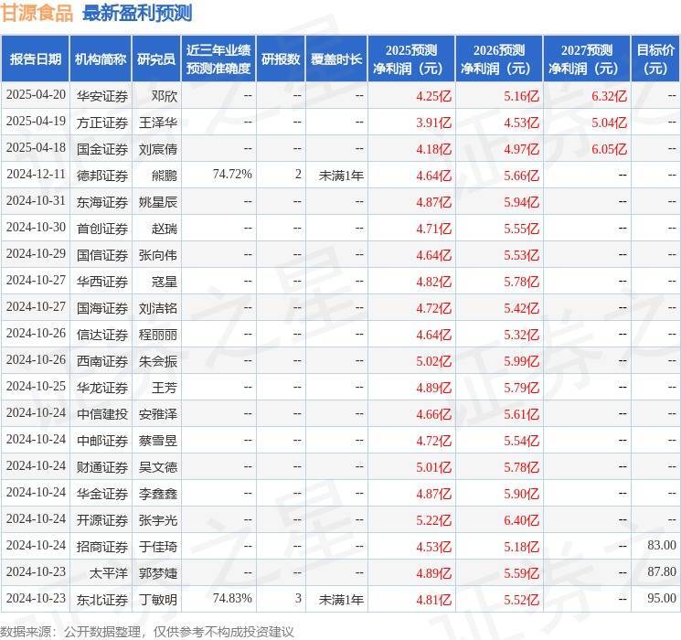Click researcher name 于佳琦
The image size is (681, 640).
click(x=158, y=547)
